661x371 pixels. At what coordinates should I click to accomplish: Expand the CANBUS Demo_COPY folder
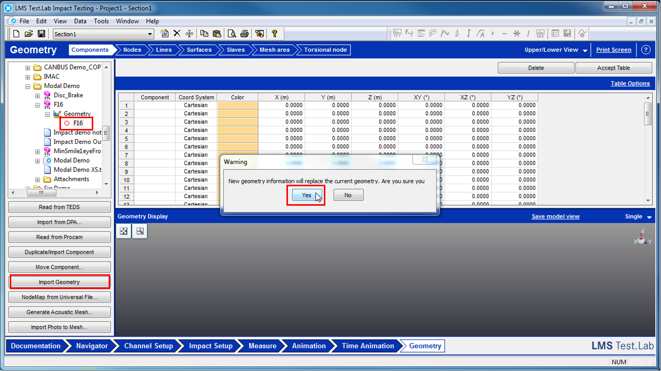(28, 68)
